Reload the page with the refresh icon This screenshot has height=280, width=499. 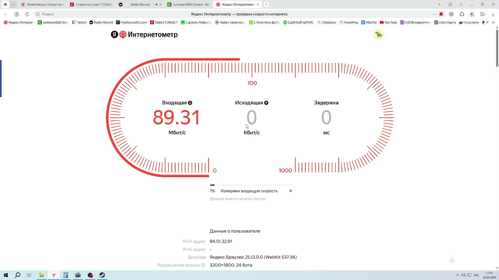pyautogui.click(x=27, y=14)
